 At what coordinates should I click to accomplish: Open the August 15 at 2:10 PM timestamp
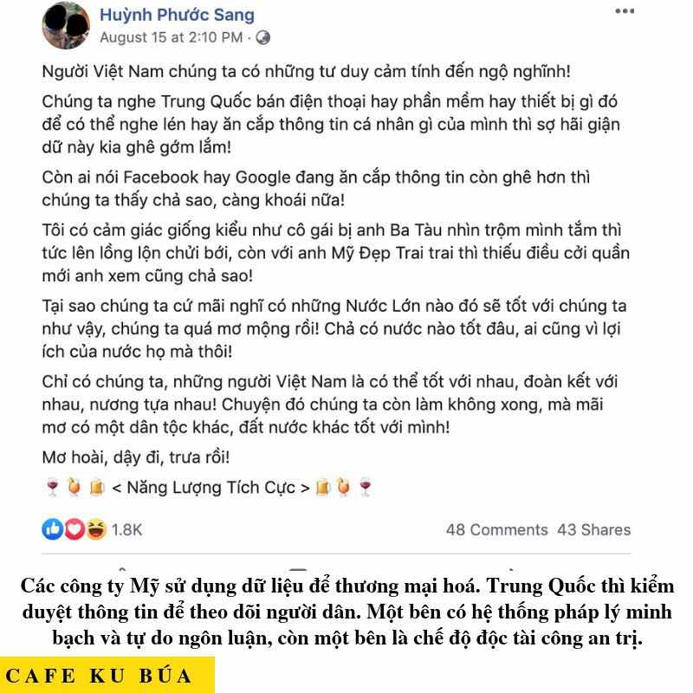pos(172,37)
